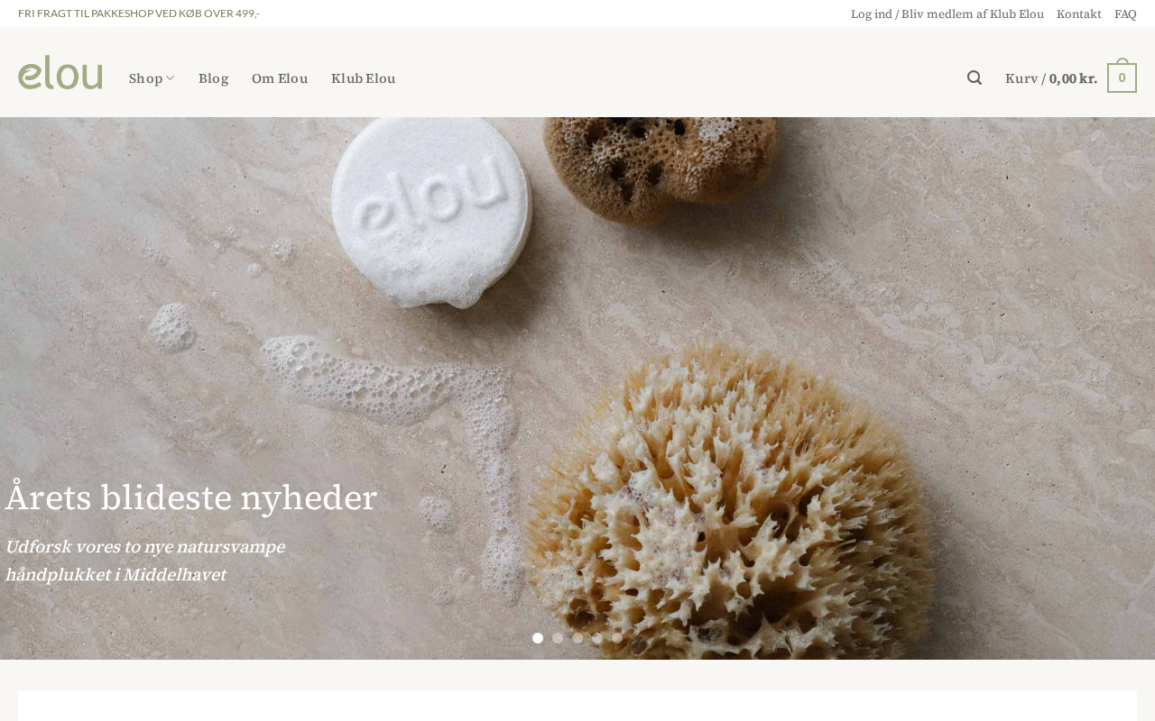Click the Årets blideste nyheder heading
This screenshot has height=721, width=1155.
(191, 497)
